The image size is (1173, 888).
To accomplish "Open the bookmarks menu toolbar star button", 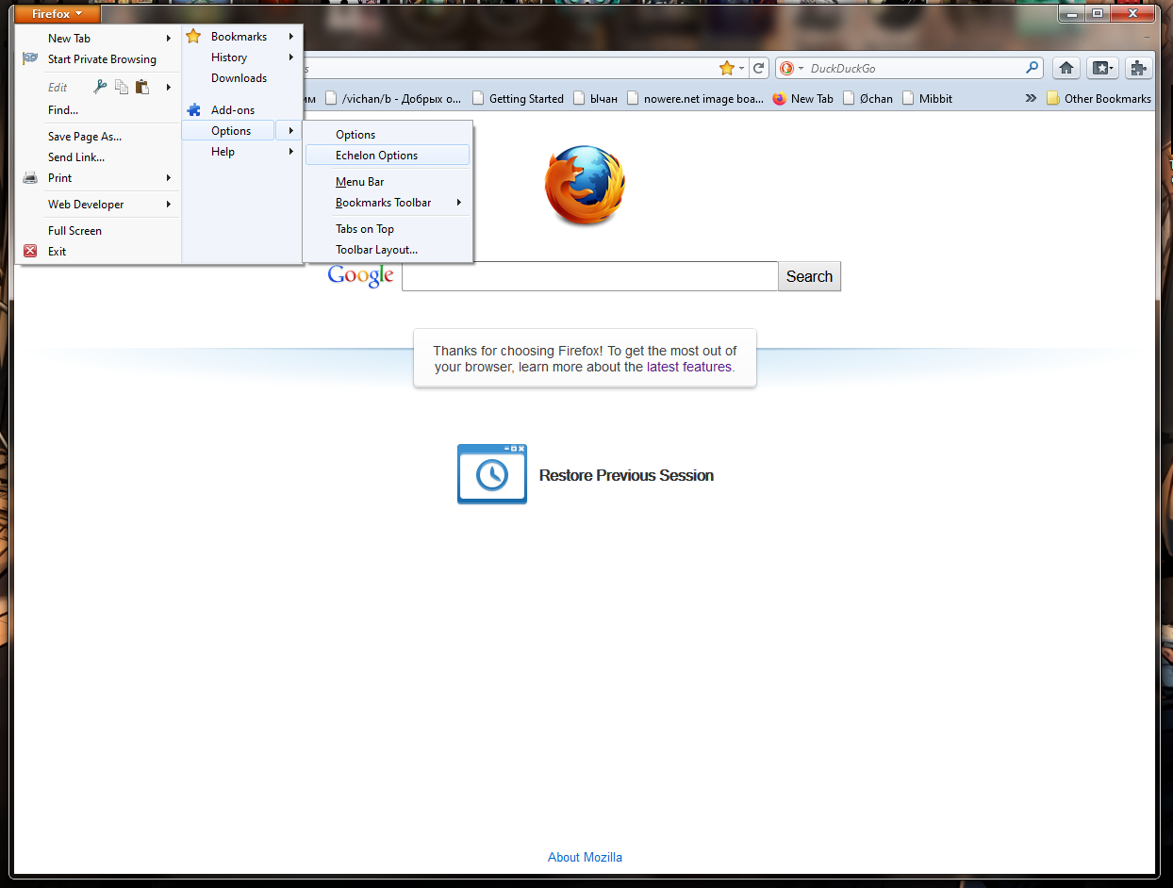I will [x=1101, y=68].
